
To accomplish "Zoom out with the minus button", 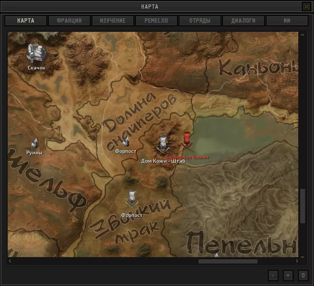I will tap(273, 275).
